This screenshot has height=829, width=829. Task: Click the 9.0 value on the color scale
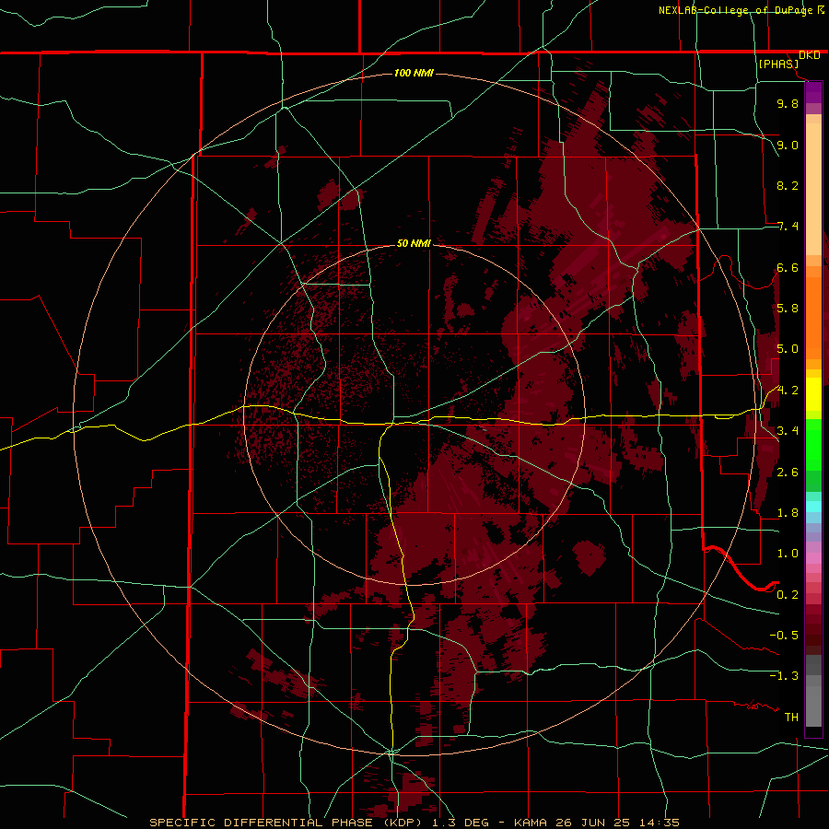[x=788, y=145]
